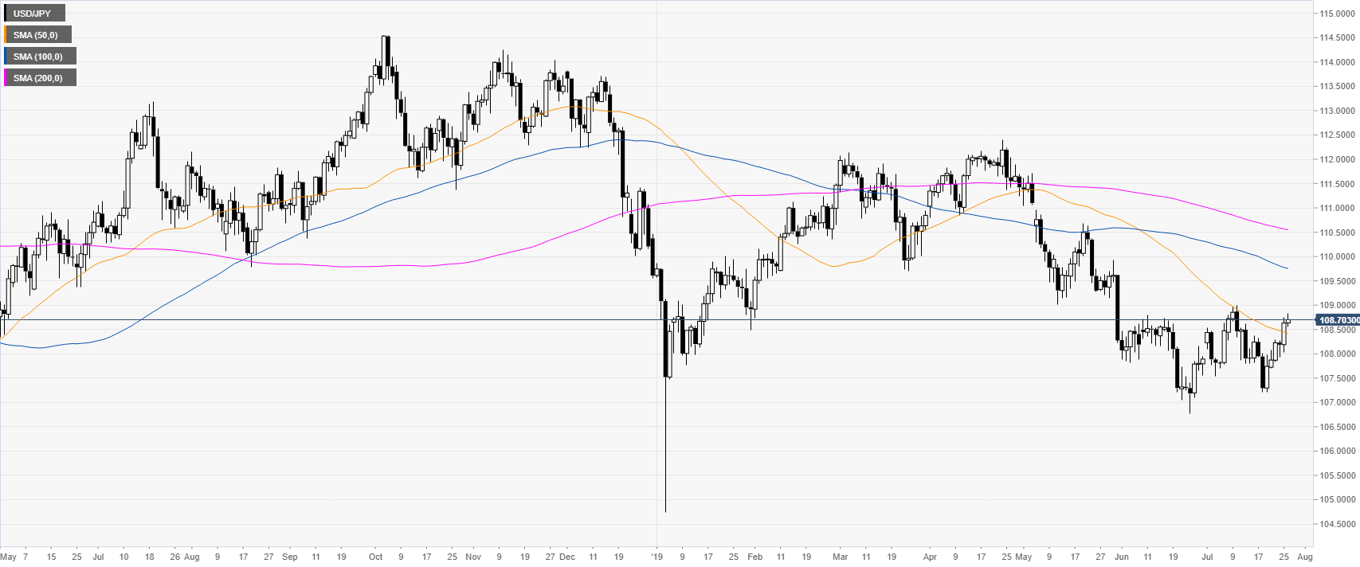The image size is (1360, 567).
Task: Click the orange SMA 50 color strip
Action: point(5,35)
